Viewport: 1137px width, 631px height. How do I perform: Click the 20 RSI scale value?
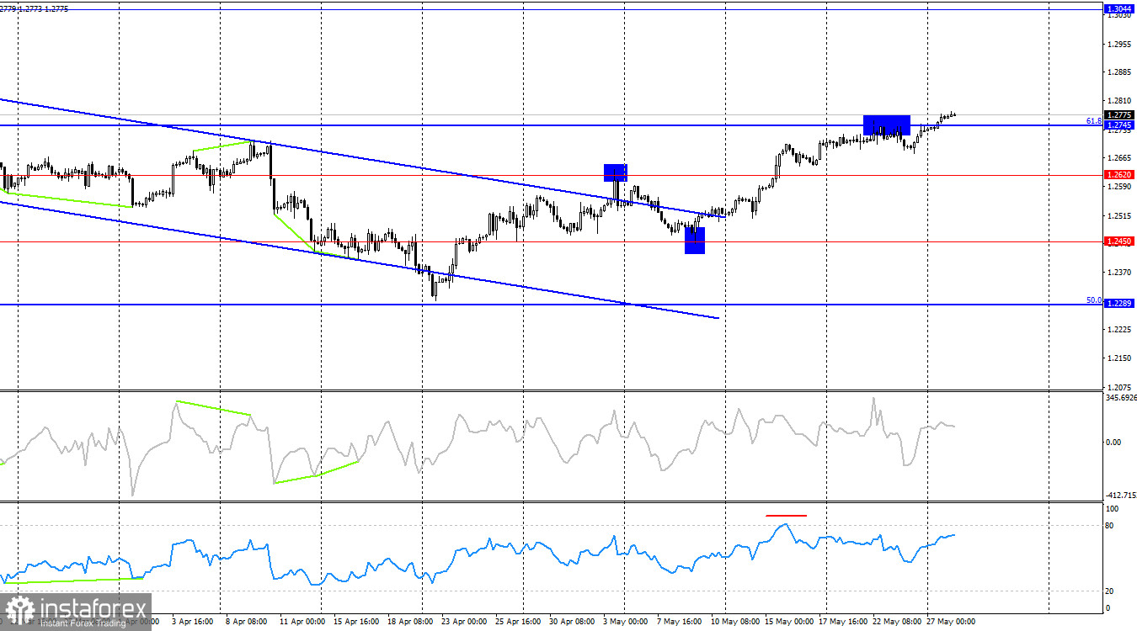click(1111, 591)
